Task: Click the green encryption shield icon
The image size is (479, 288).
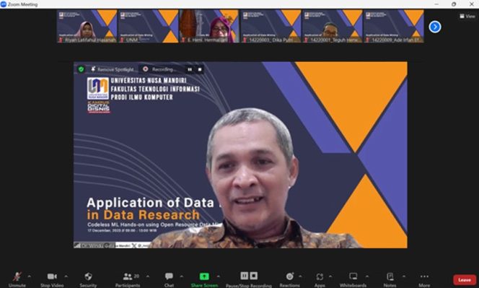Action: (x=81, y=69)
